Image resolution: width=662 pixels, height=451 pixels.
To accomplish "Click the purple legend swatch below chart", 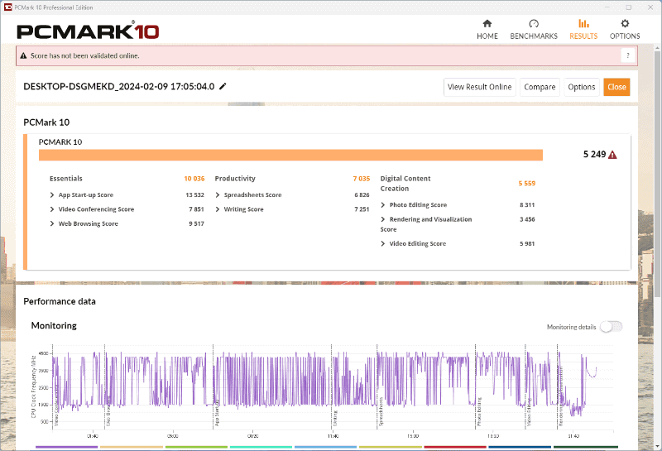I will click(67, 447).
